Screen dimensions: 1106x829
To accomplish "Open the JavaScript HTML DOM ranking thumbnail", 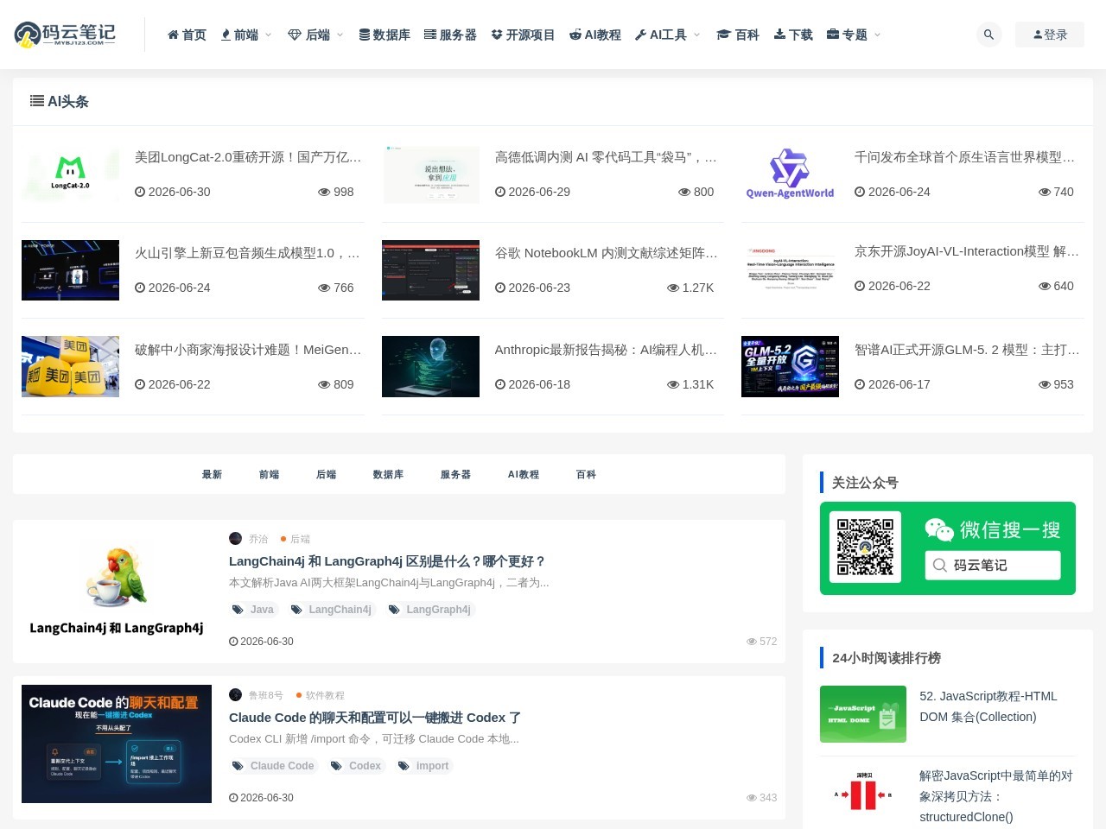I will click(863, 714).
